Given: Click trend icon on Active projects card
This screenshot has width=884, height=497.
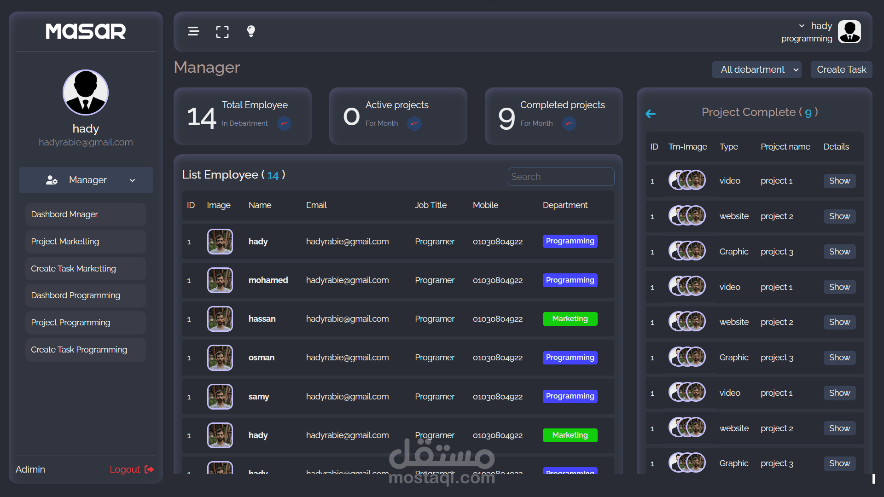Looking at the screenshot, I should click(414, 123).
